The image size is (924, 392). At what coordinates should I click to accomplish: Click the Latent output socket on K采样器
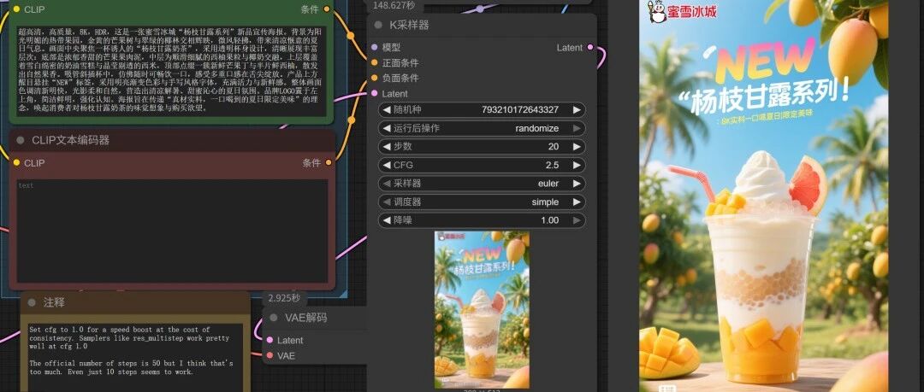(589, 47)
